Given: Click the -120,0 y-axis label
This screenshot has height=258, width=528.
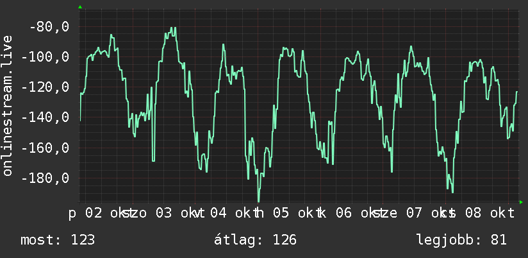Looking at the screenshot, I should tap(45, 87).
